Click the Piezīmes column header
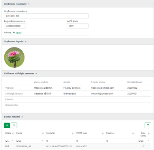The image size is (154, 150). pyautogui.click(x=110, y=133)
